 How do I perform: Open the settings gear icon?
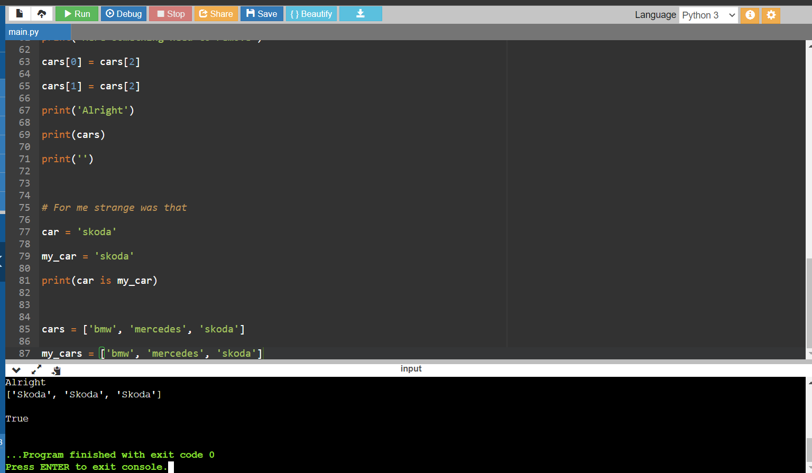point(771,15)
